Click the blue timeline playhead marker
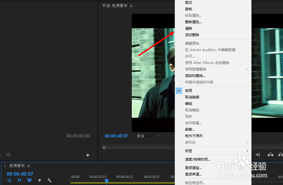283x185 pixels. pos(107,181)
